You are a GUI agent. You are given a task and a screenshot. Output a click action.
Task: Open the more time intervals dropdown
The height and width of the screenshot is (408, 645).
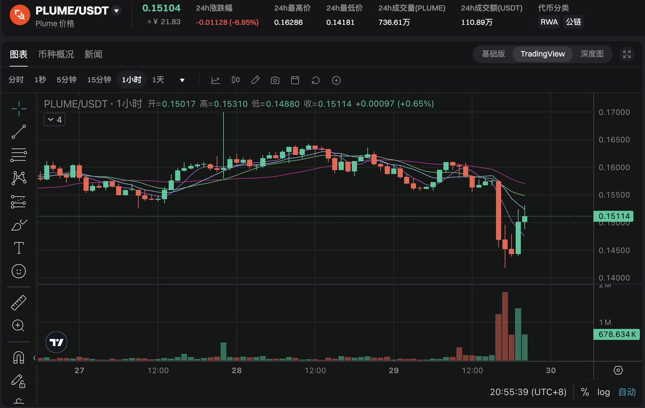point(182,80)
